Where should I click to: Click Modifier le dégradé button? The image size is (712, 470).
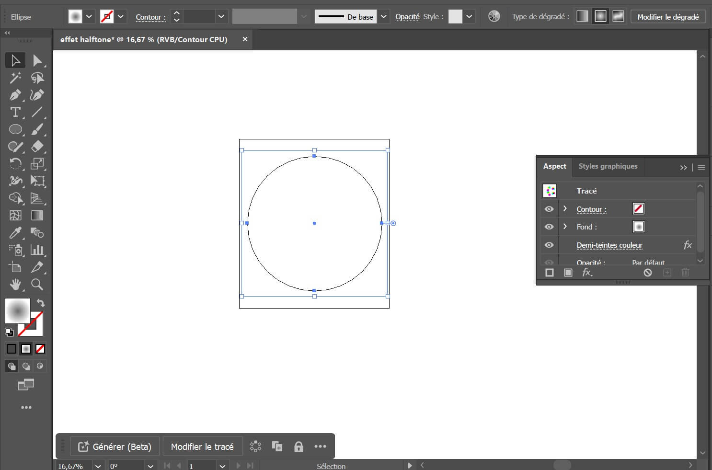tap(668, 17)
